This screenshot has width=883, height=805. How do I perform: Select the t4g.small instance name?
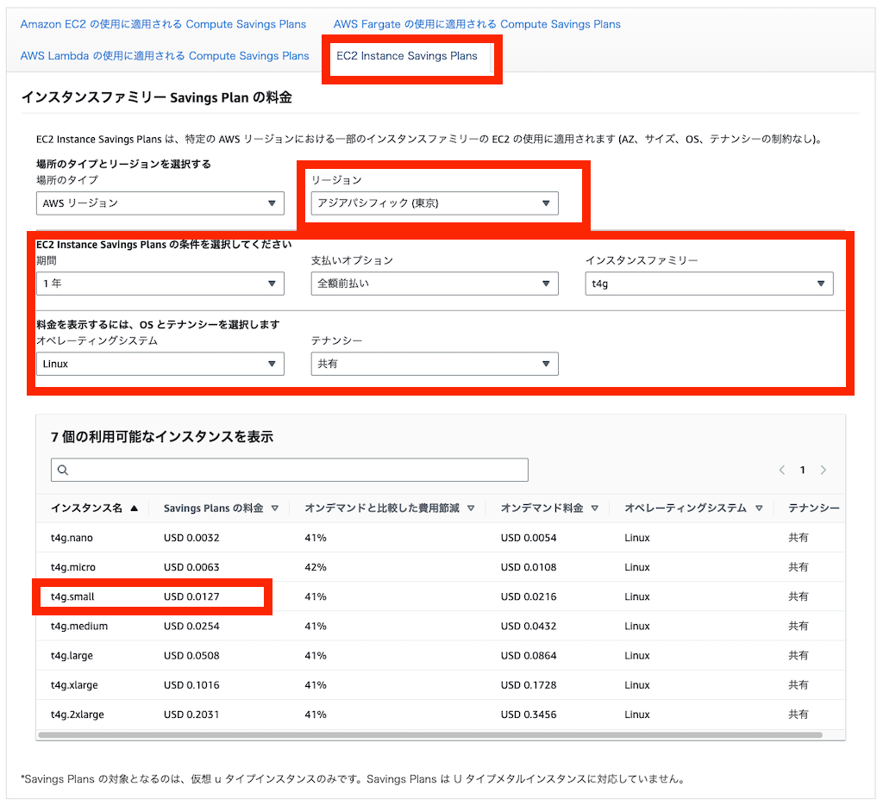(x=72, y=596)
